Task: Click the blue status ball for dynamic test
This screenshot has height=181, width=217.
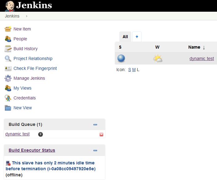Action: click(x=121, y=58)
